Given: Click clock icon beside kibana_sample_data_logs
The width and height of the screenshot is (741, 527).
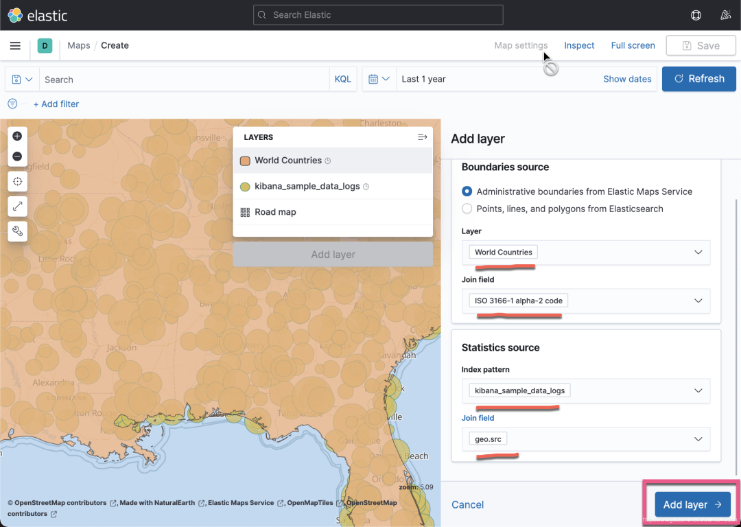Looking at the screenshot, I should (366, 187).
